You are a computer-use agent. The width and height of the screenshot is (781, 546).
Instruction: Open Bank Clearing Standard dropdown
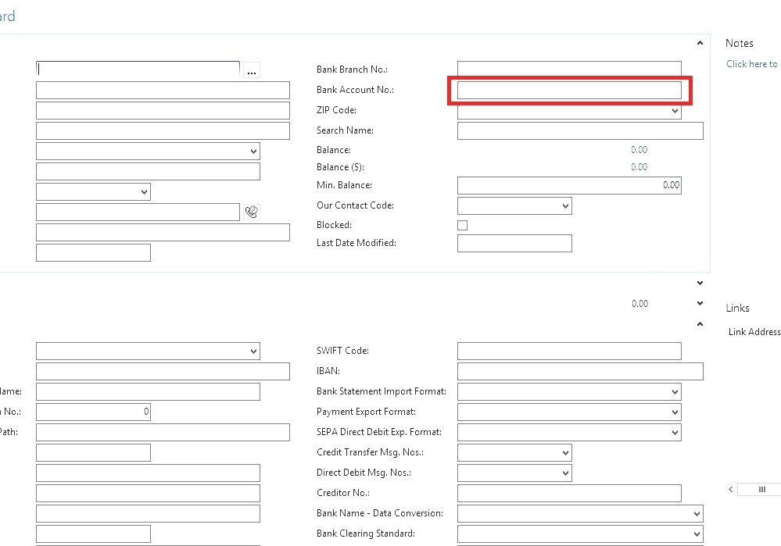point(697,534)
